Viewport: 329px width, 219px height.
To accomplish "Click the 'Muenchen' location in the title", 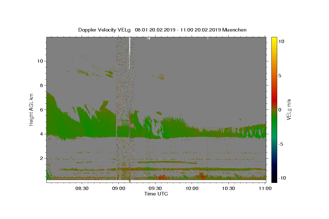I will pos(234,30).
